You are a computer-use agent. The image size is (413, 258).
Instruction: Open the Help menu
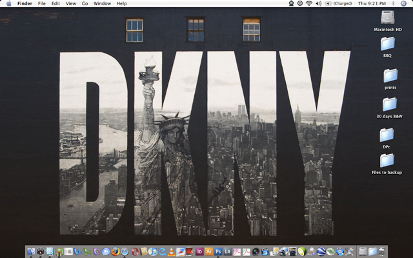(121, 3)
